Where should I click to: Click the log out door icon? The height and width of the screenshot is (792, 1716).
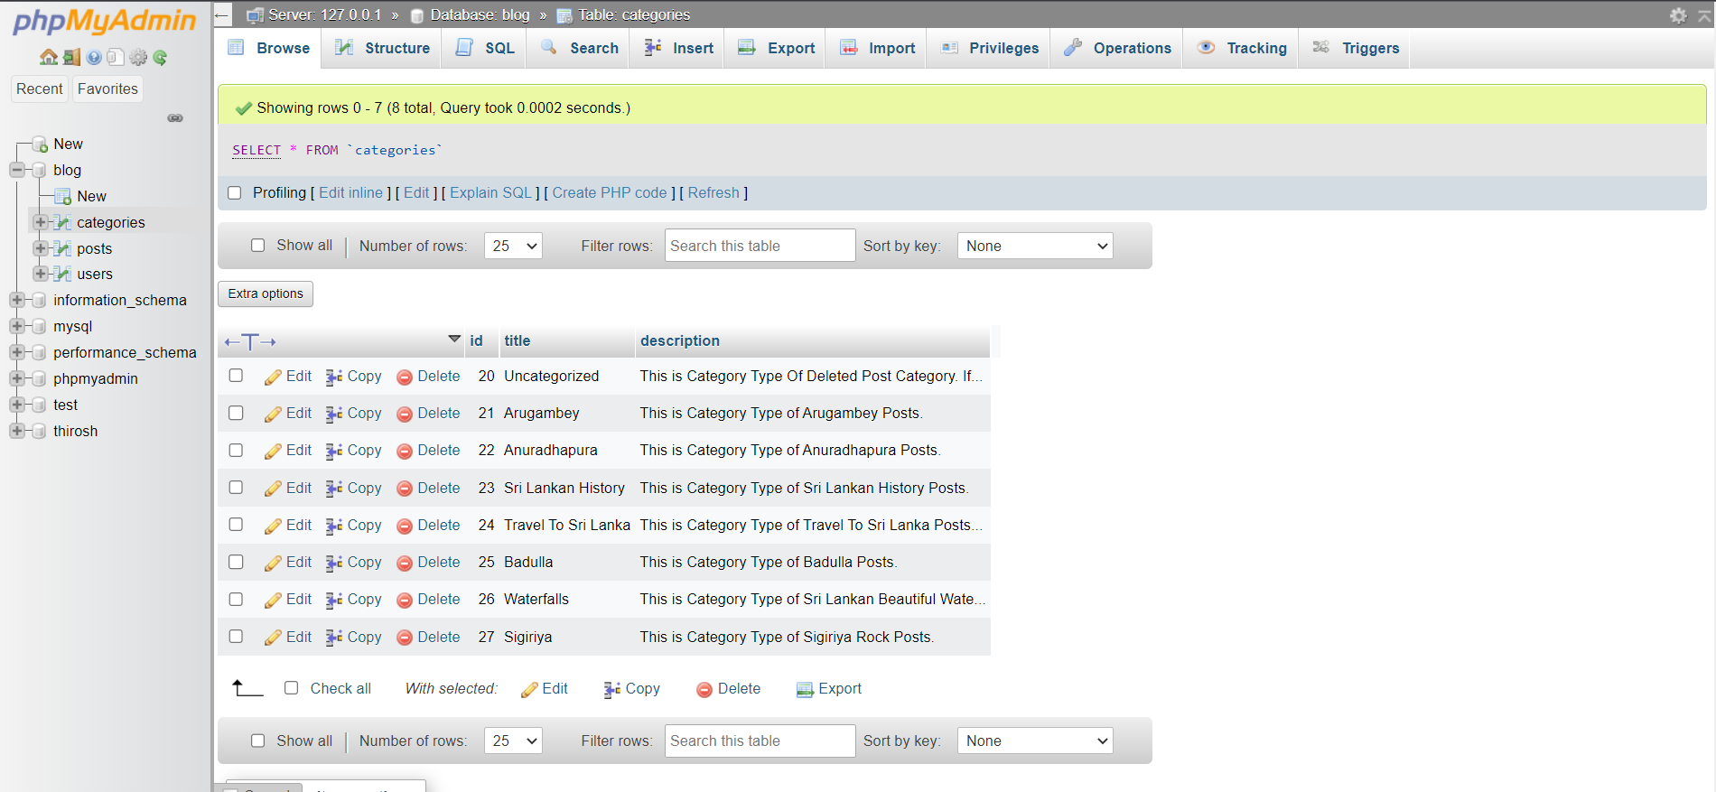[x=71, y=58]
